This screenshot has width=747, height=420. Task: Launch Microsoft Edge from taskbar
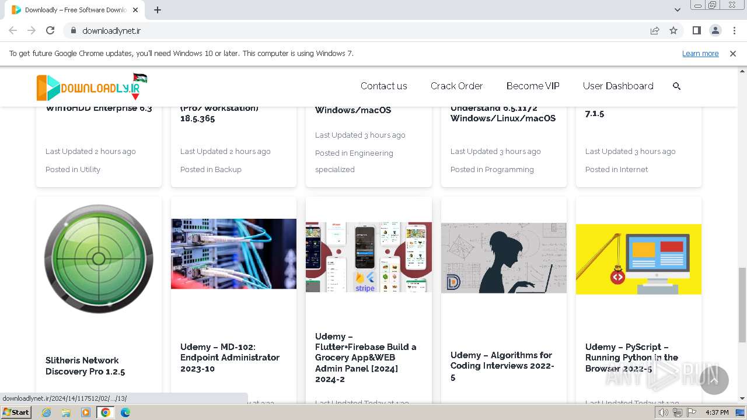125,412
